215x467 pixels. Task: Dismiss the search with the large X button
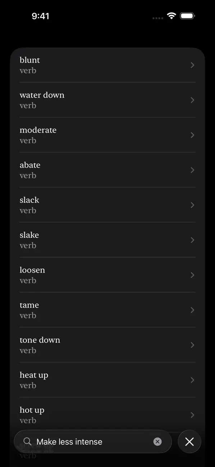(189, 441)
